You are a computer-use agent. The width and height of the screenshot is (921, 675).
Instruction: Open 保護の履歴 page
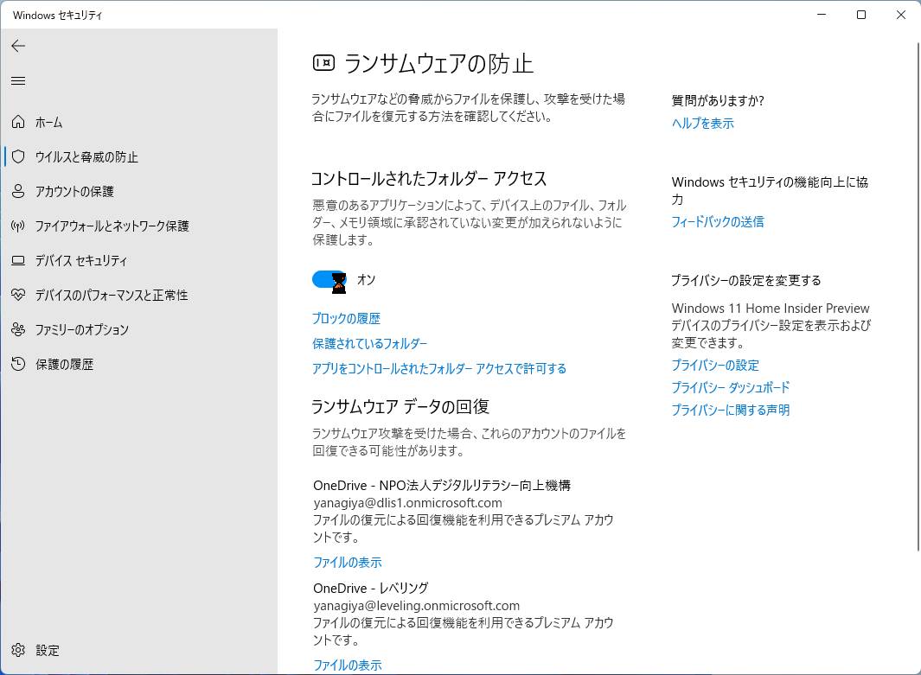[65, 364]
